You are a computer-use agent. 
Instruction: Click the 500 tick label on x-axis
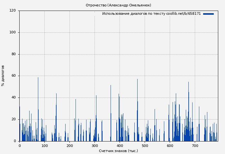click(145, 146)
